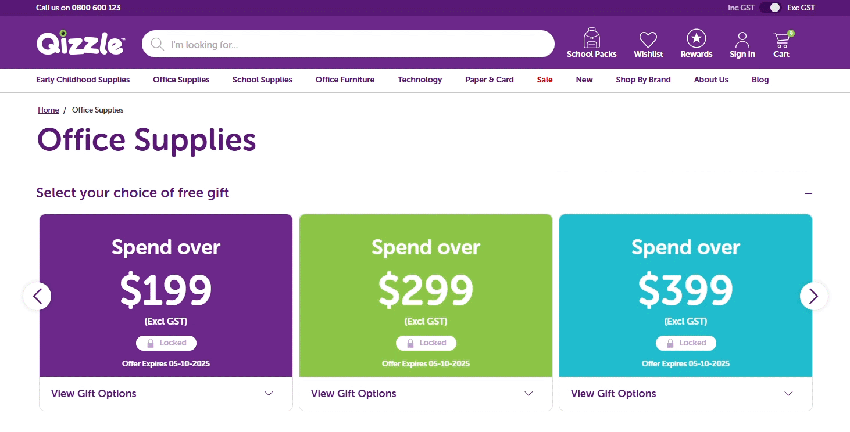This screenshot has height=432, width=850.
Task: Expand View Gift Options under $199
Action: coord(166,394)
